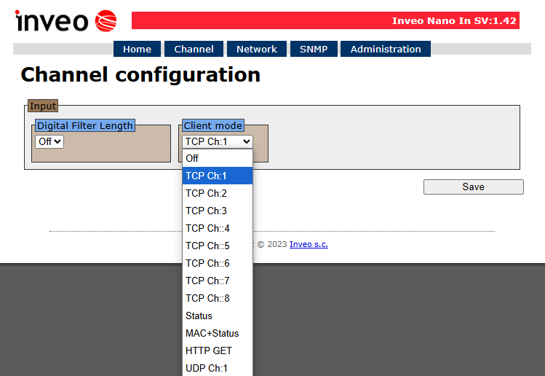This screenshot has width=545, height=376.
Task: Open the SNMP tab
Action: coord(314,49)
